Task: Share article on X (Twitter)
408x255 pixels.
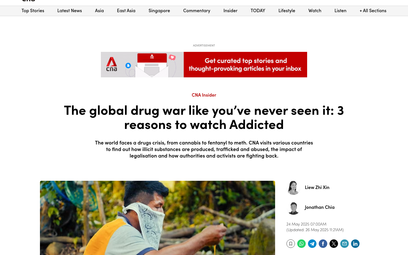Action: coord(333,244)
